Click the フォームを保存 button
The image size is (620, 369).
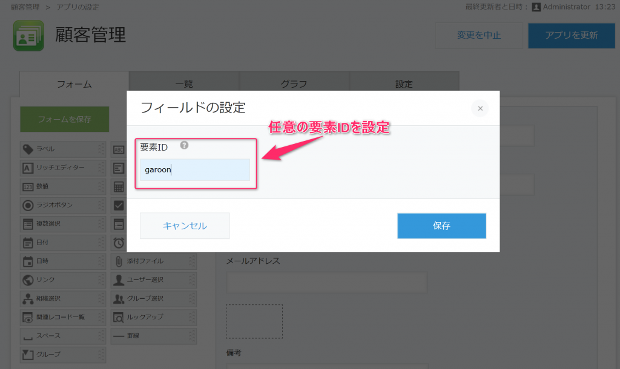click(x=64, y=119)
